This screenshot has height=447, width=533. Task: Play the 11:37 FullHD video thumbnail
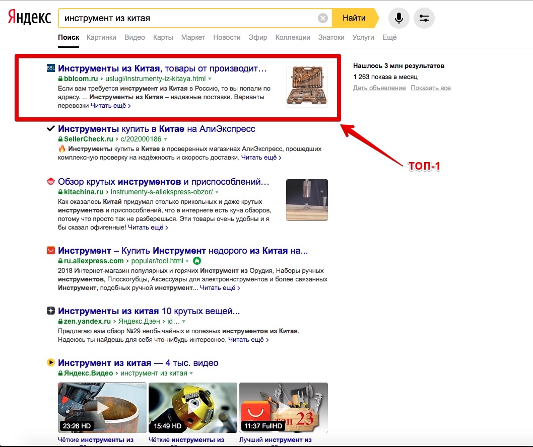point(284,408)
